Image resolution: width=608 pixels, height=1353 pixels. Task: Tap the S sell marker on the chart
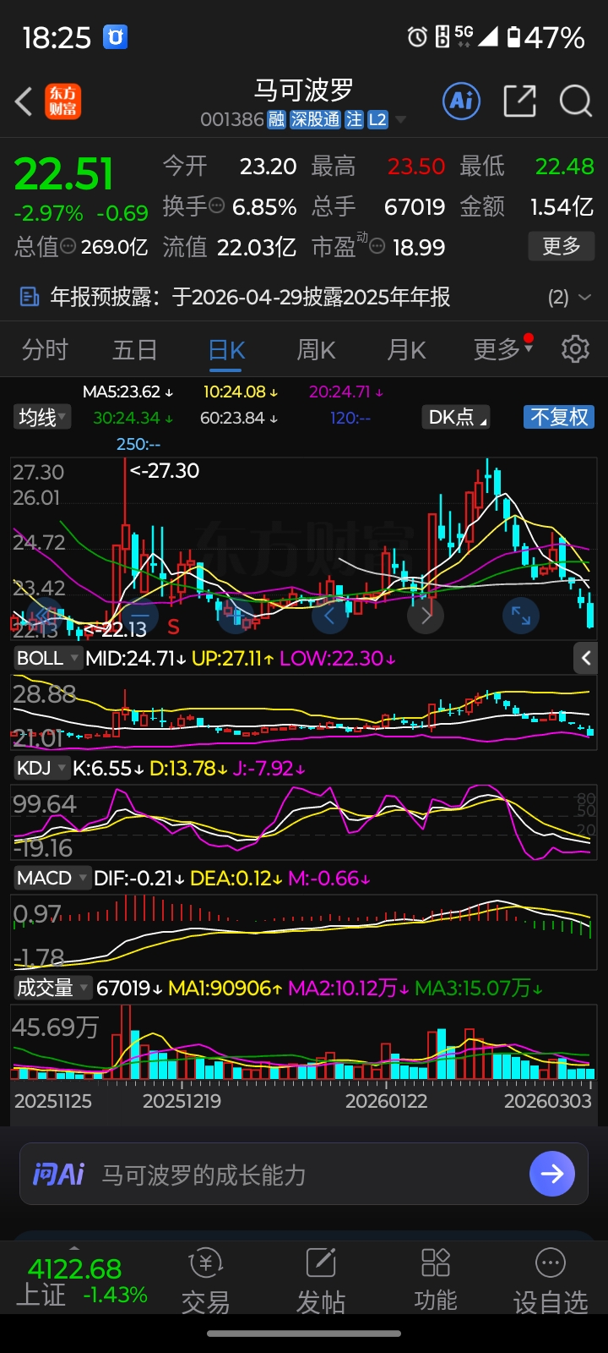coord(173,627)
